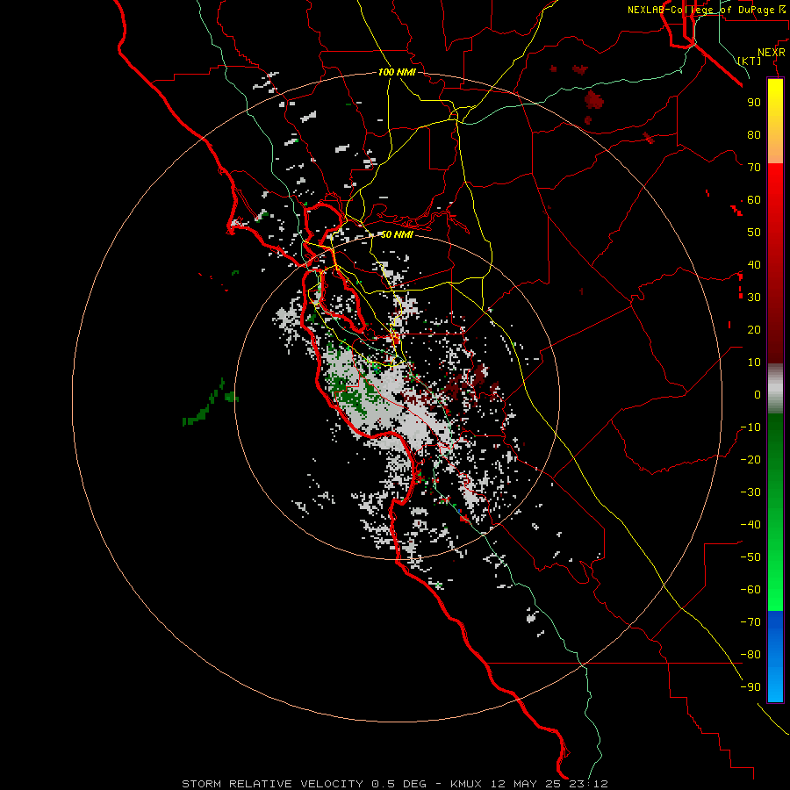790x790 pixels.
Task: Click the gray zero-velocity band of color scale
Action: 775,389
